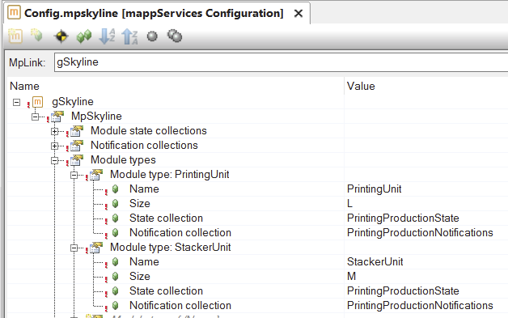Select the gSkyline tree item
508x318 pixels.
pos(73,102)
